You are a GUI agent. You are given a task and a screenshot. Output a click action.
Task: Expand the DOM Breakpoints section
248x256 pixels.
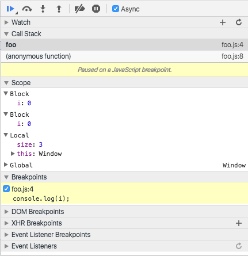coord(6,212)
